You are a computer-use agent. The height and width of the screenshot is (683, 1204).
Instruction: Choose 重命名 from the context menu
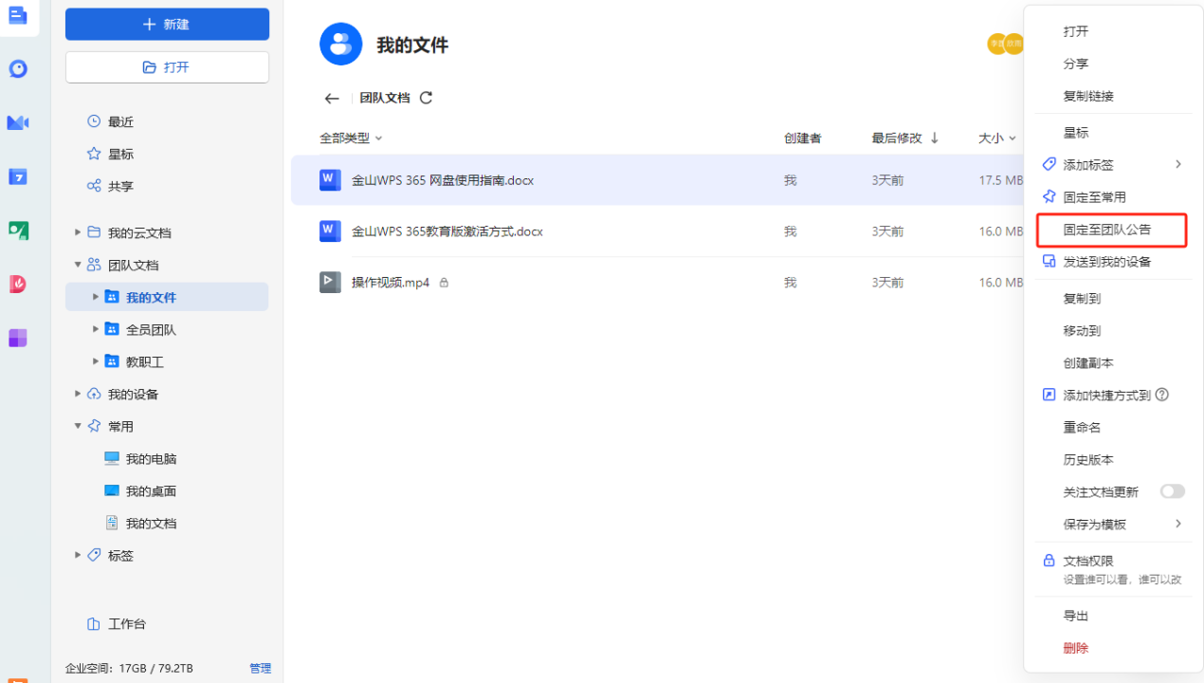1082,428
